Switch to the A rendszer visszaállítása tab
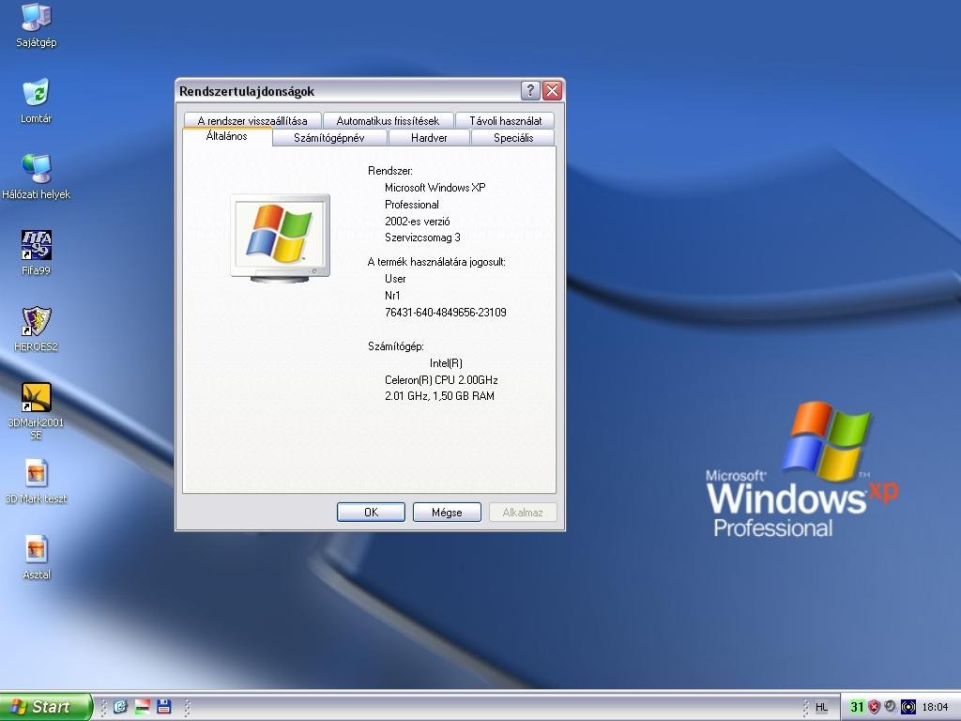Viewport: 961px width, 721px height. pyautogui.click(x=252, y=120)
